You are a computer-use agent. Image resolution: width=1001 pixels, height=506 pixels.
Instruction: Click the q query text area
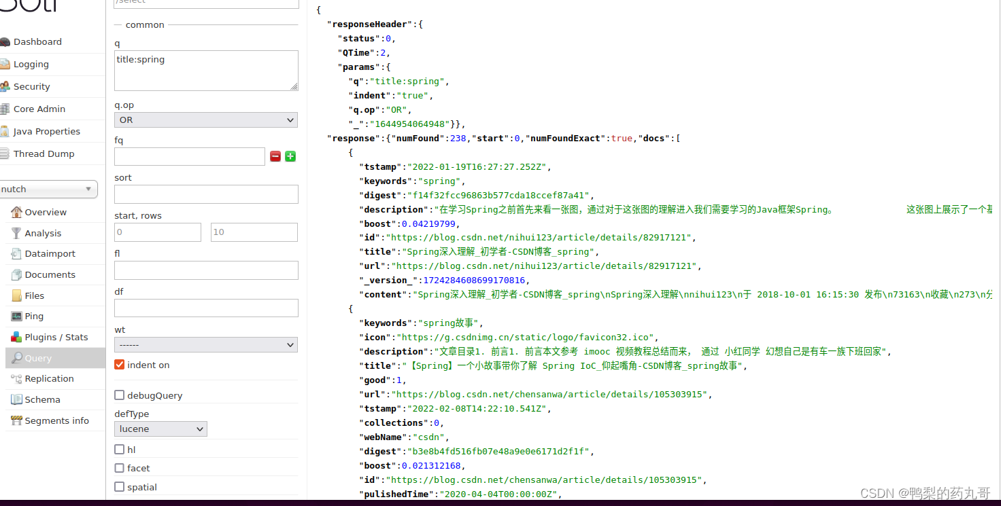coord(206,70)
